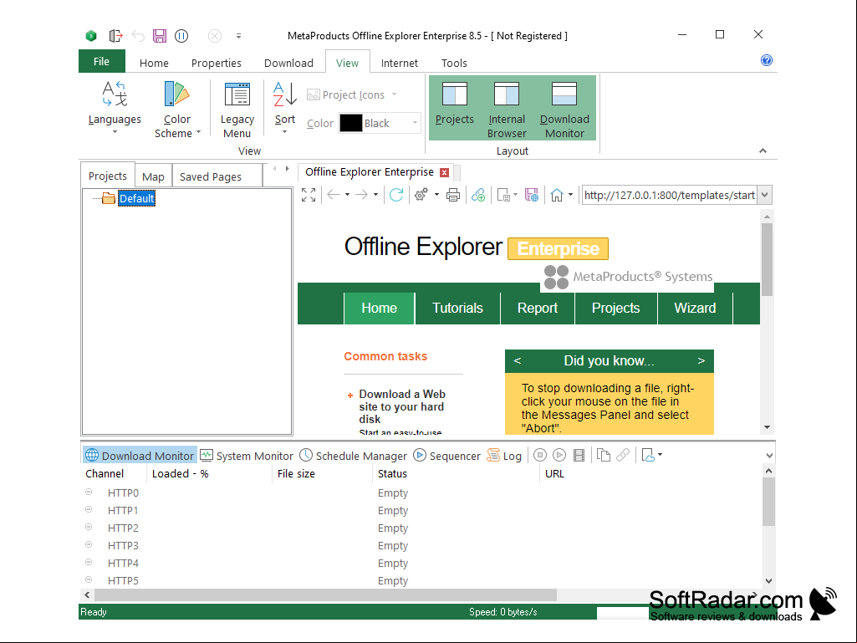
Task: Click the film strip icon in monitor toolbar
Action: (579, 455)
